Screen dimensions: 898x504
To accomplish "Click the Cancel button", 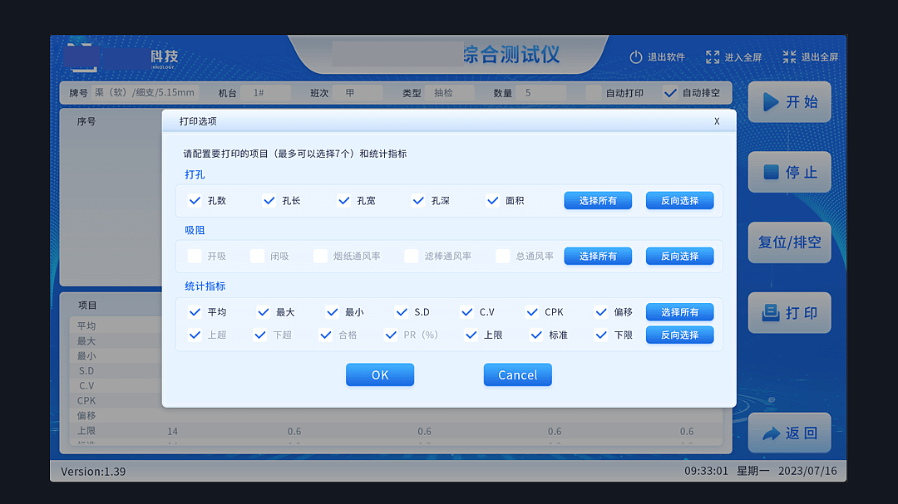I will [x=517, y=374].
